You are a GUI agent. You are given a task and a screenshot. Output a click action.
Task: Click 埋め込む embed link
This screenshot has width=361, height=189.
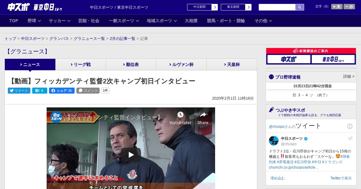[277, 178]
